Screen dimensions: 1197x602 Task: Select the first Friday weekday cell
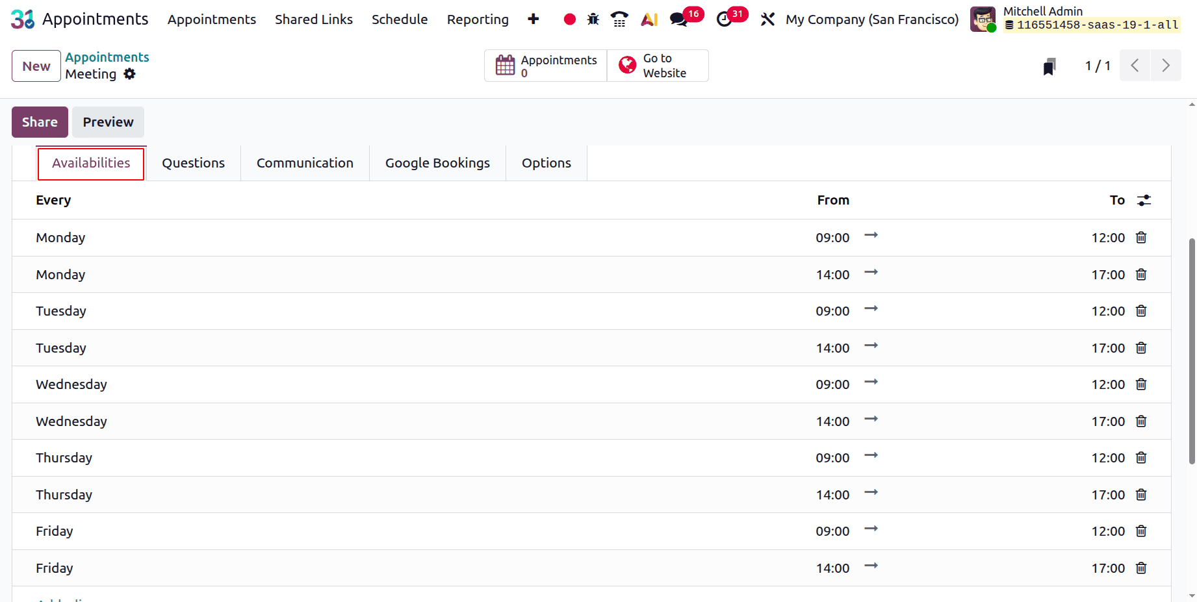click(55, 531)
